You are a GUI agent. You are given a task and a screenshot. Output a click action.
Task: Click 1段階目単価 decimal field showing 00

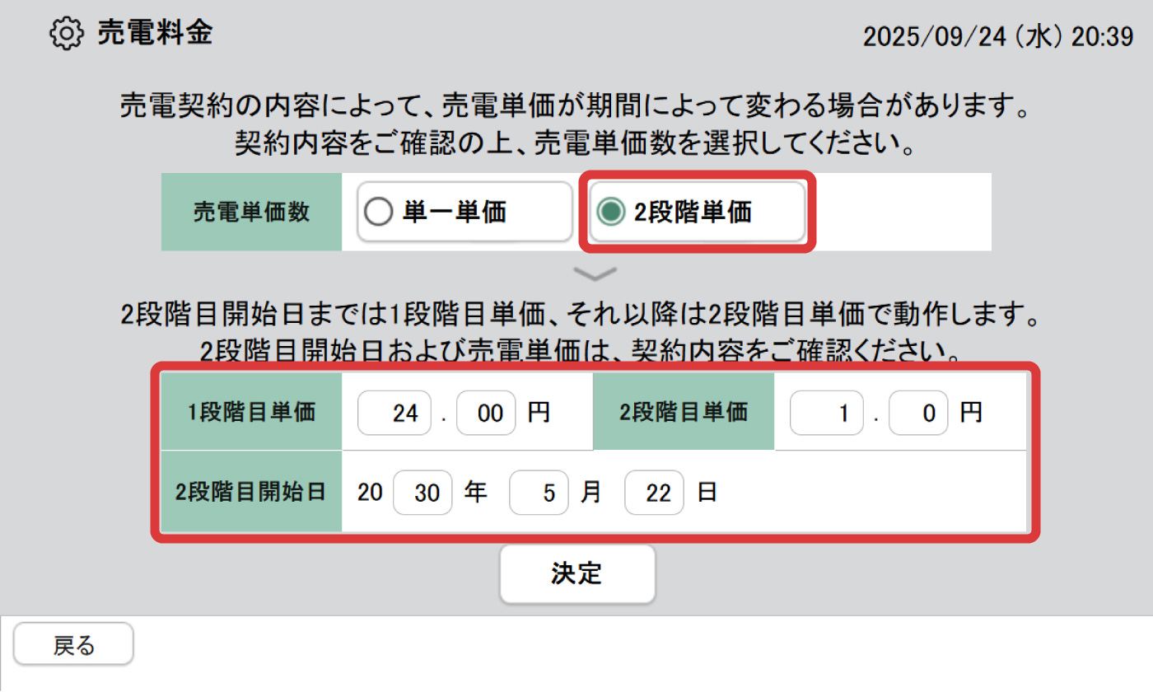point(486,413)
